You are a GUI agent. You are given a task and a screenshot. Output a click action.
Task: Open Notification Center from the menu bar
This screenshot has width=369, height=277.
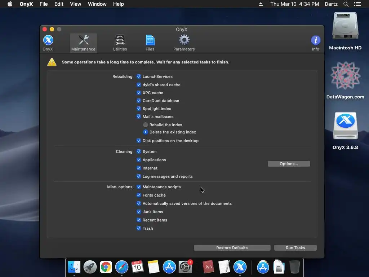(x=357, y=4)
